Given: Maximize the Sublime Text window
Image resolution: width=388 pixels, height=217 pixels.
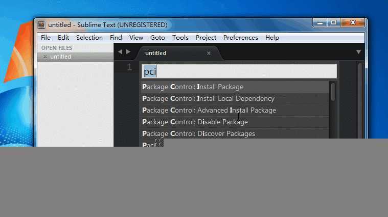Looking at the screenshot, I should click(x=334, y=23).
